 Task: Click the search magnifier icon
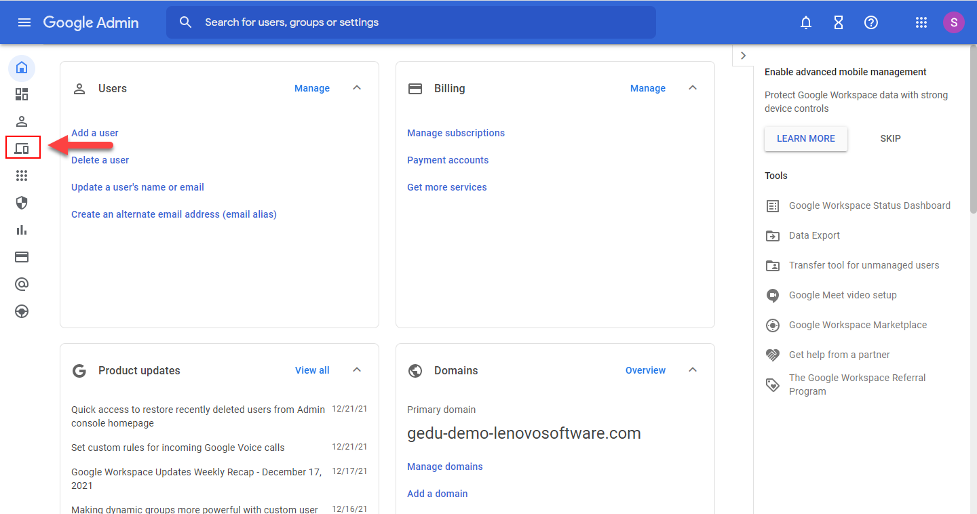(186, 22)
